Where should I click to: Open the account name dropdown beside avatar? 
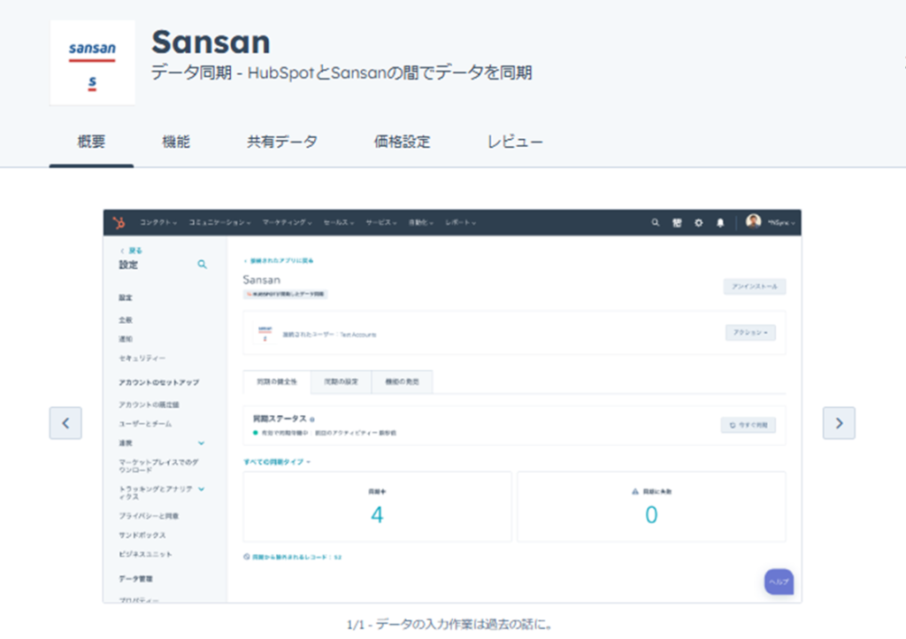782,222
